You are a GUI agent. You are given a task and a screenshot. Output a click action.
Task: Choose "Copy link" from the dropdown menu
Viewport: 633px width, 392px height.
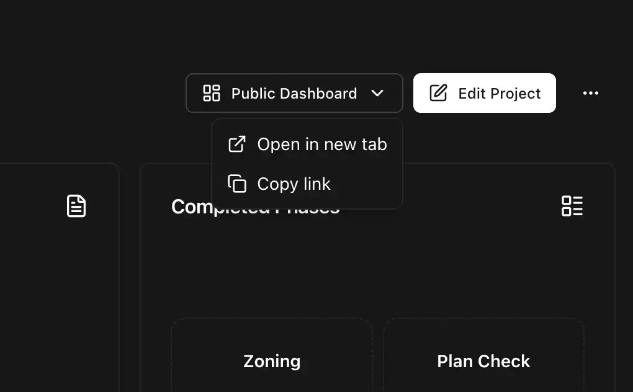coord(294,184)
